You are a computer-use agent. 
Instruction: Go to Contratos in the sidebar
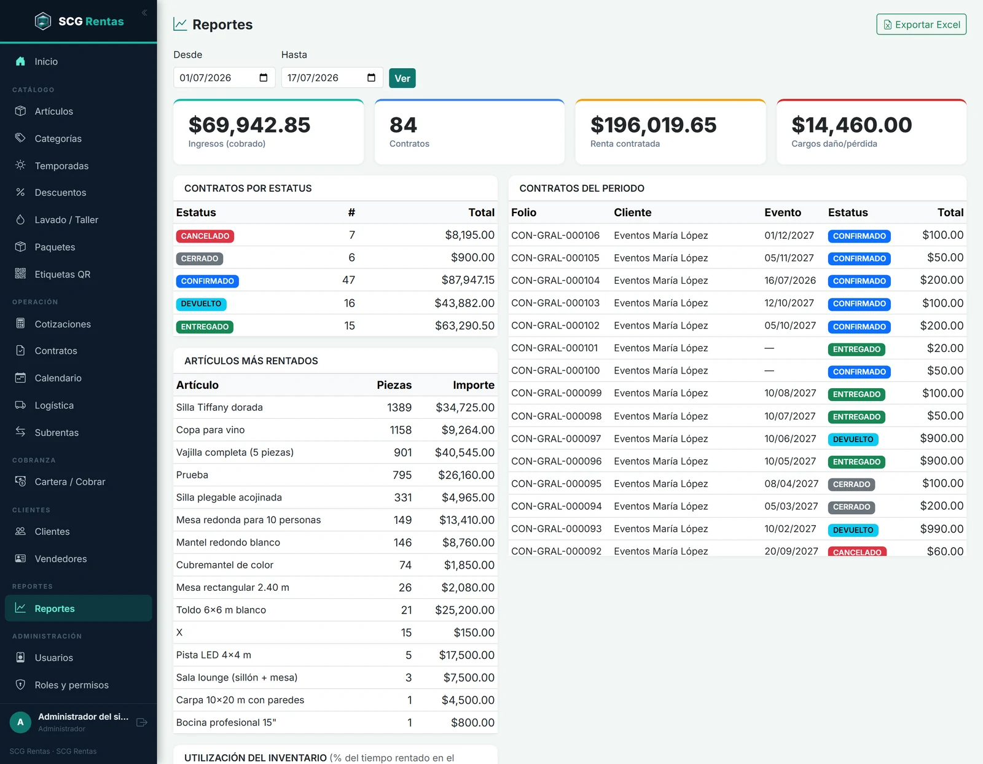79,351
